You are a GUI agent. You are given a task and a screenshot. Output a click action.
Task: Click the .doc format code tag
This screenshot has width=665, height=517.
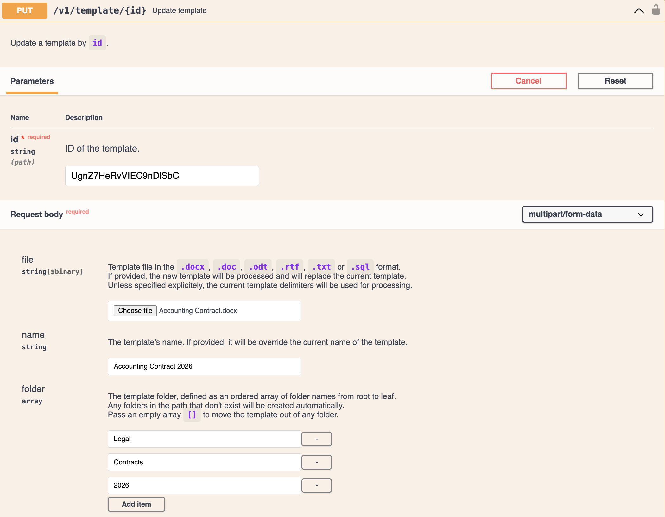227,267
